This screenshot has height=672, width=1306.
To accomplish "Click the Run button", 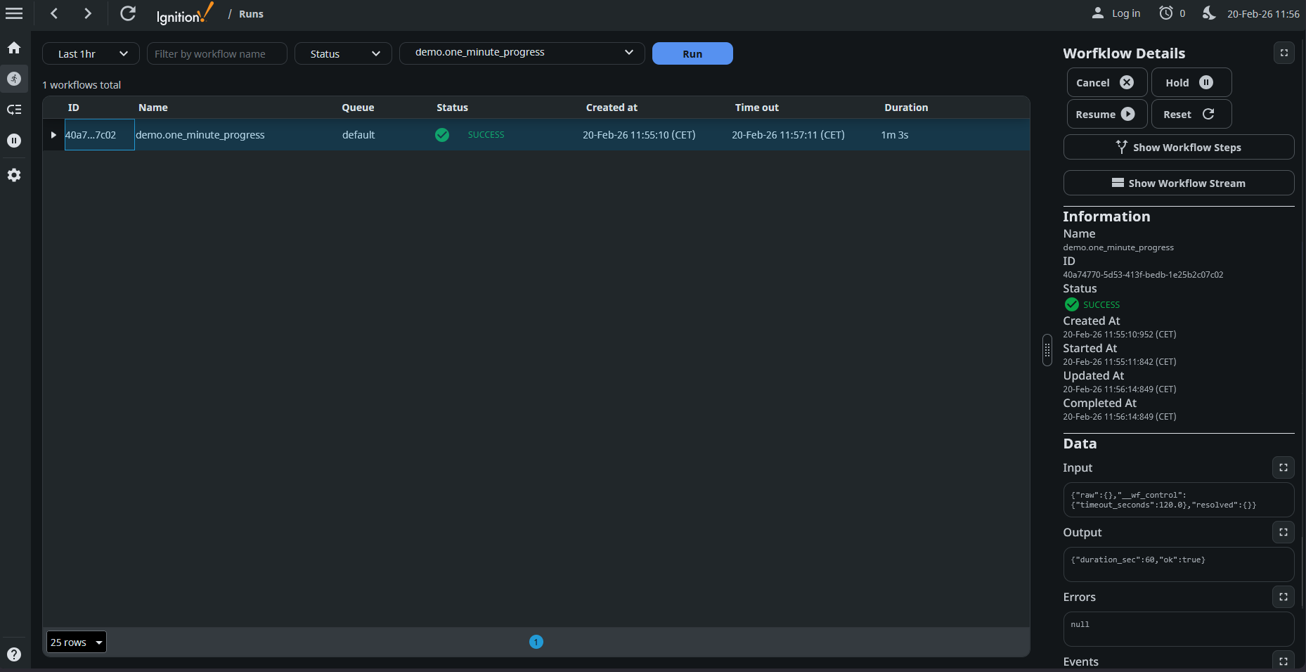I will point(692,53).
